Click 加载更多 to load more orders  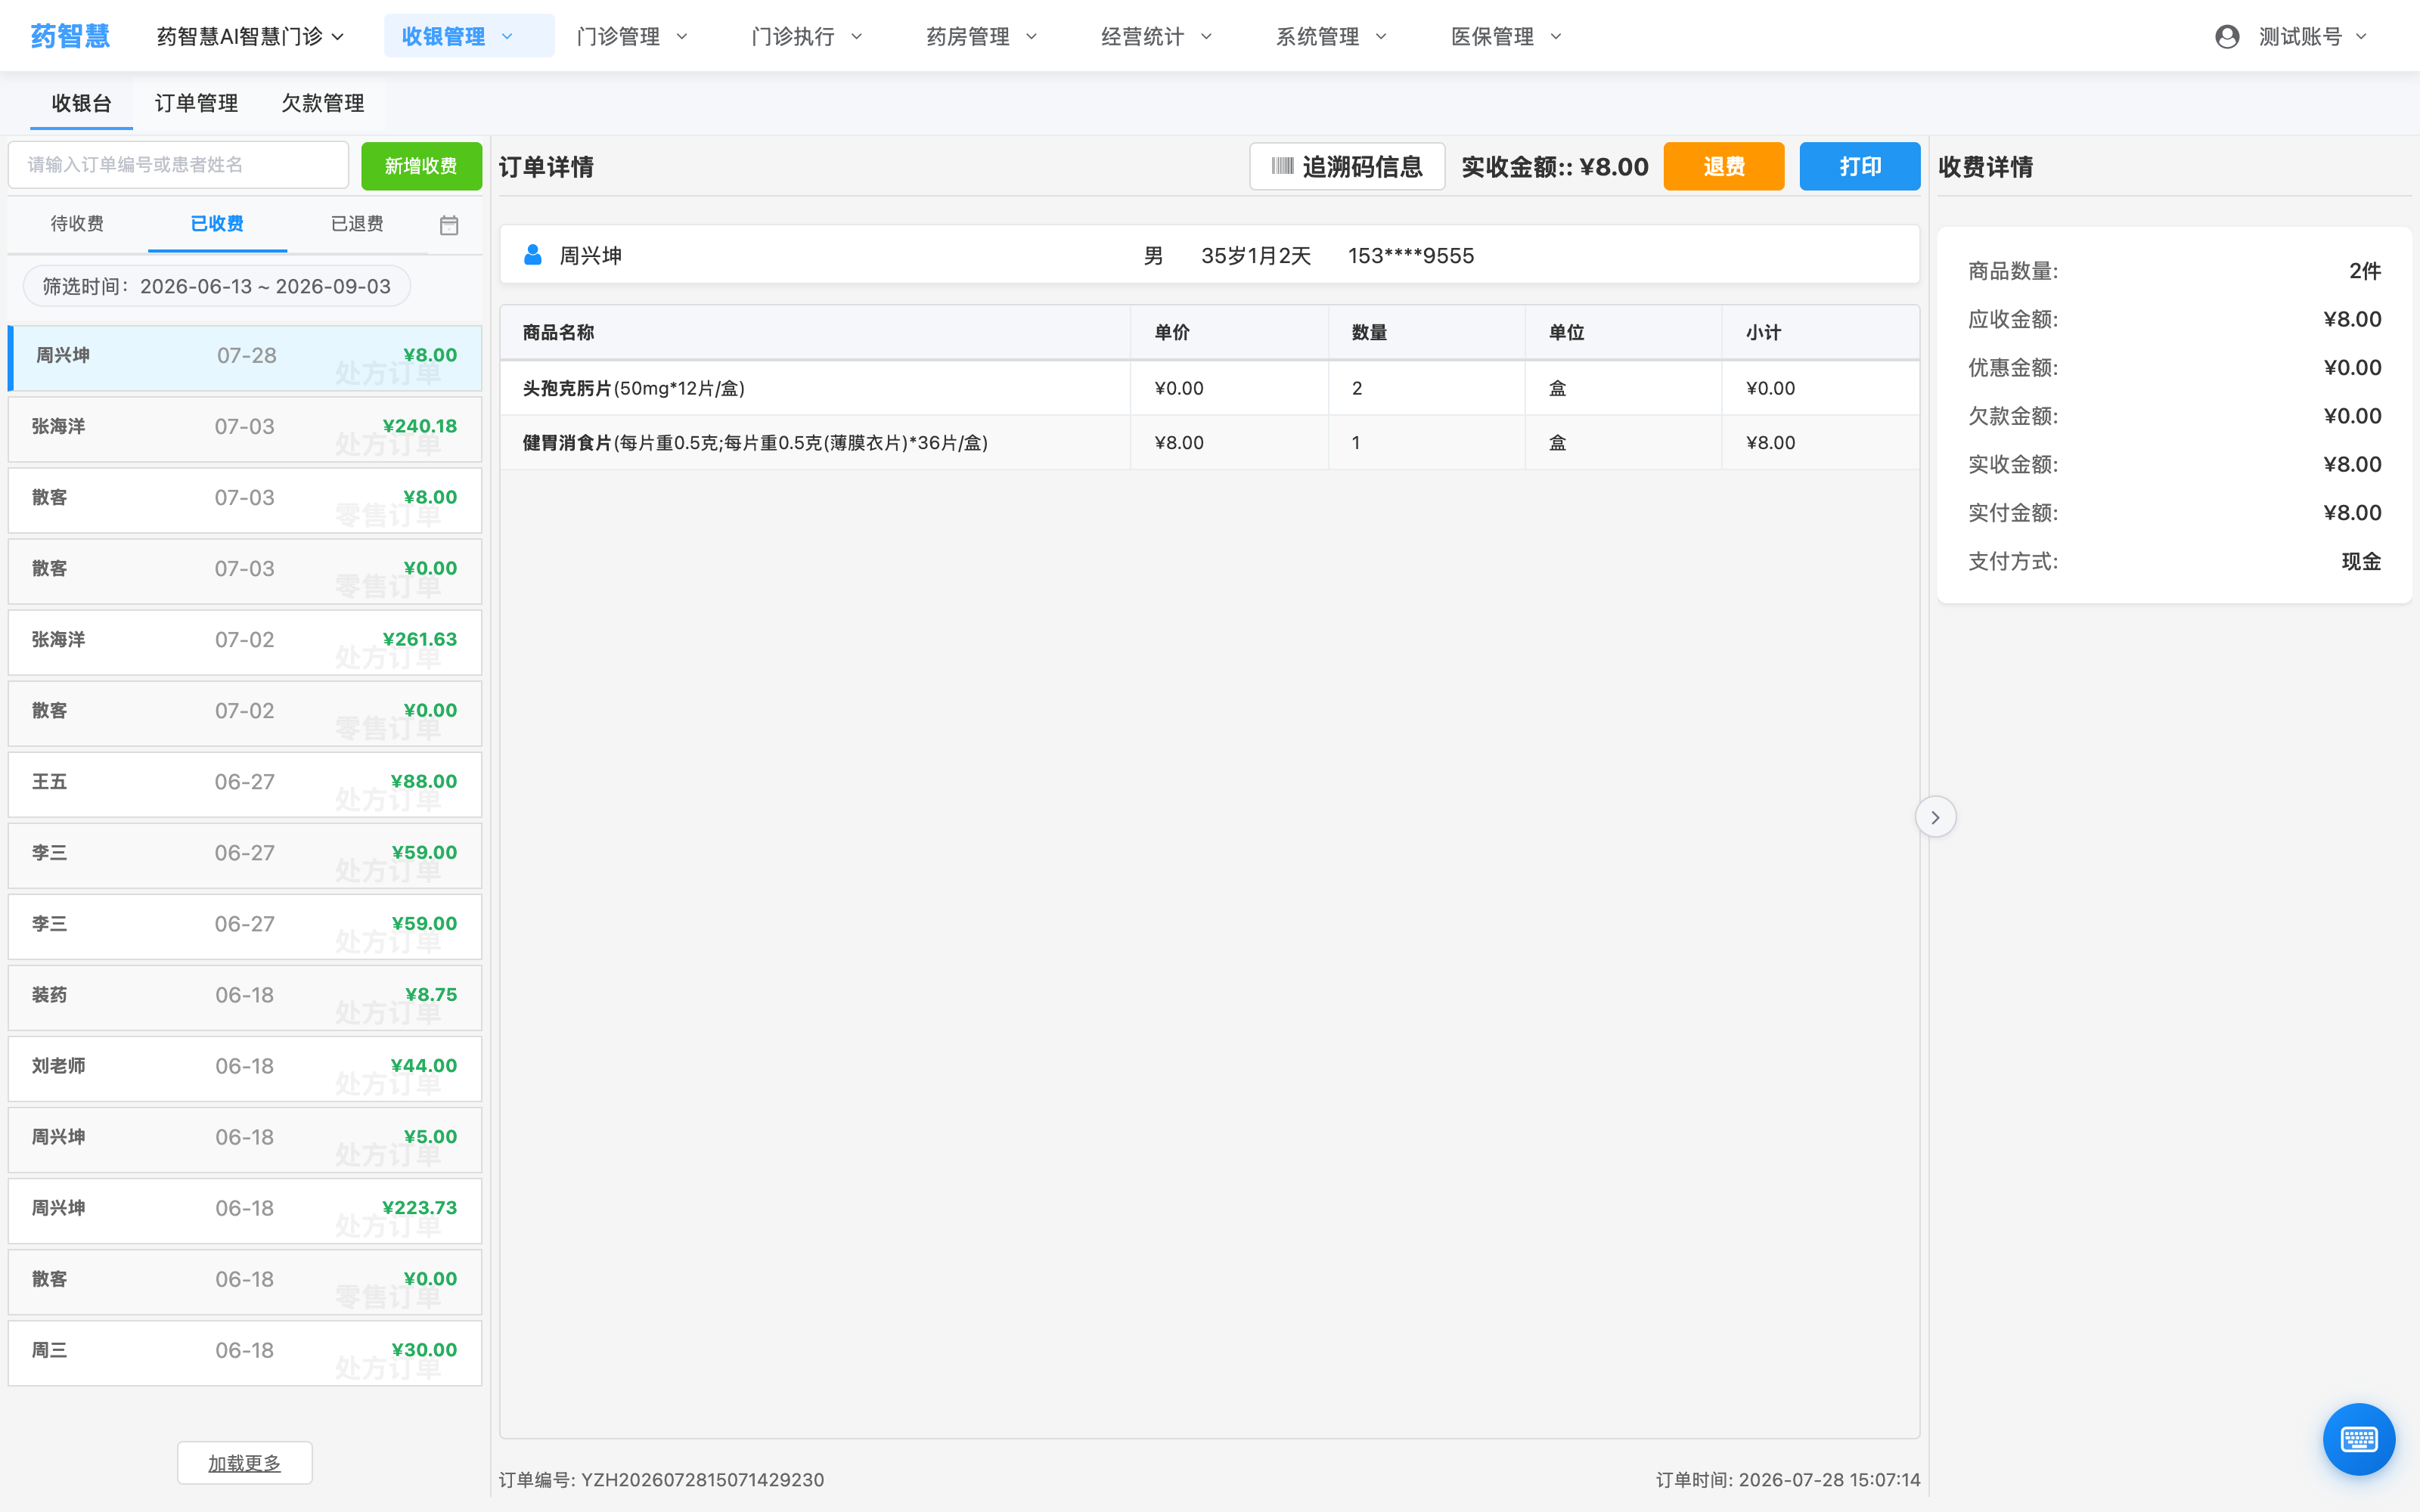pos(244,1463)
